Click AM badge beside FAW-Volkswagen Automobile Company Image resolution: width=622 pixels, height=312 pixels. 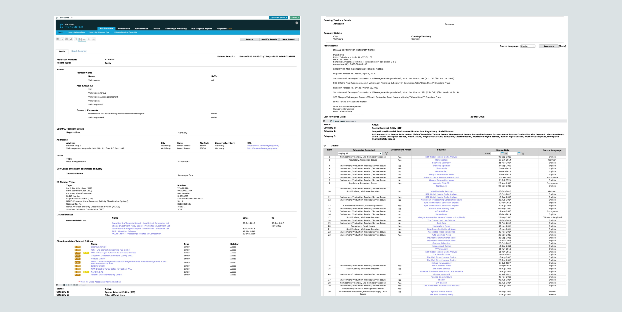[x=86, y=253]
